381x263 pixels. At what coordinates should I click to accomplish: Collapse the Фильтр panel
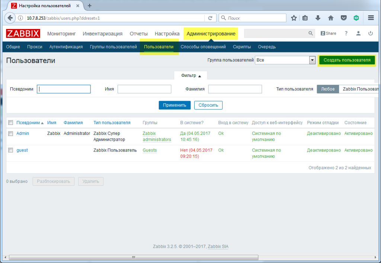point(191,75)
